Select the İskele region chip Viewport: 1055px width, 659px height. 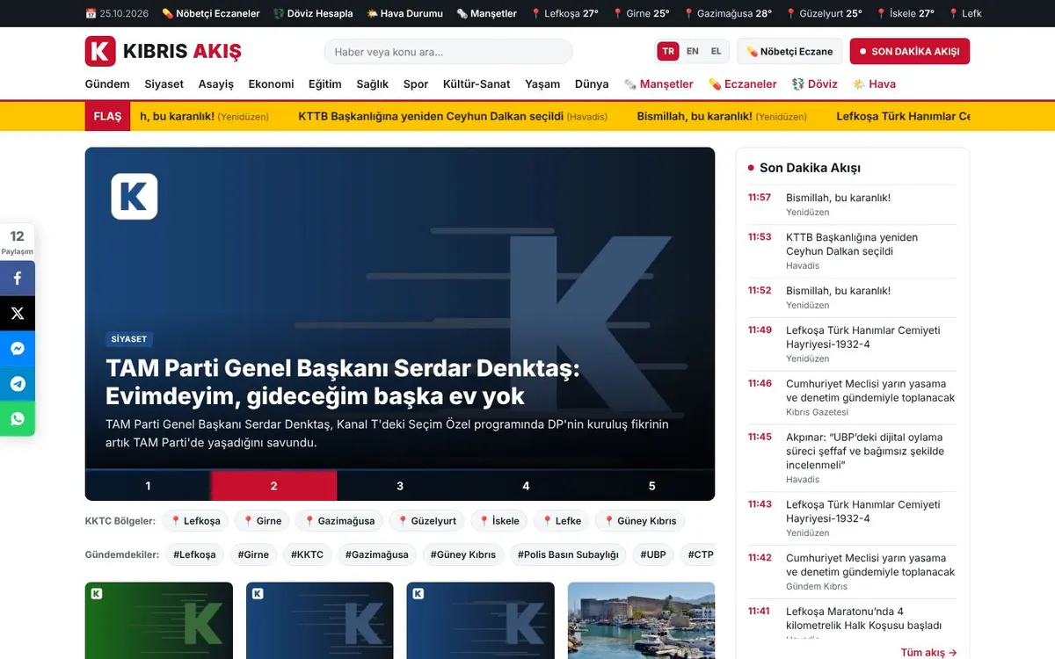click(x=499, y=521)
